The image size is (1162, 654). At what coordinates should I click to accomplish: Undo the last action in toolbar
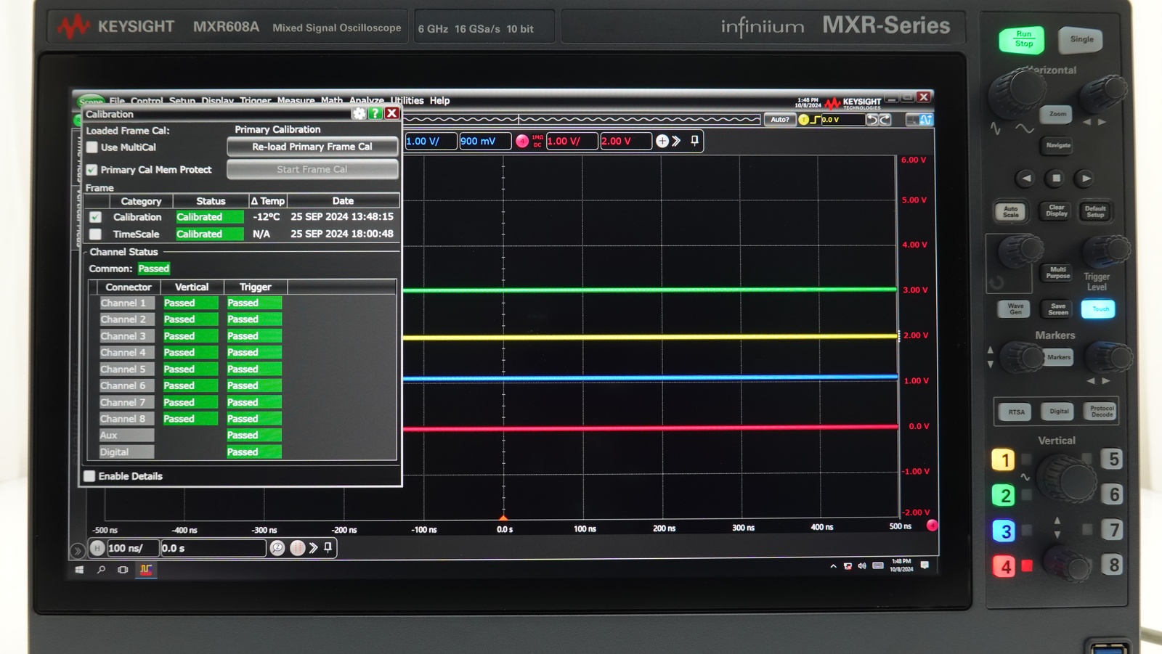click(872, 120)
